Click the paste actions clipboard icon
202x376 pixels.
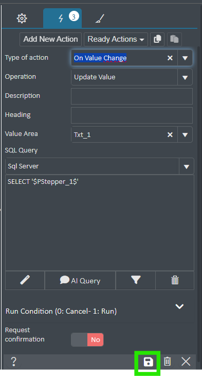[174, 39]
